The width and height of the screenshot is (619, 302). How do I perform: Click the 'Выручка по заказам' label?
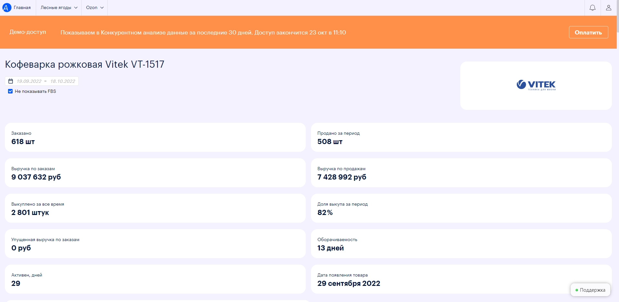point(33,169)
